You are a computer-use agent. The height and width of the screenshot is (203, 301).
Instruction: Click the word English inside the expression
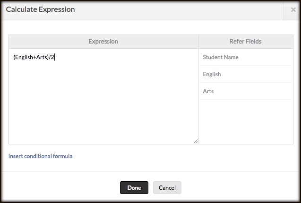point(24,58)
